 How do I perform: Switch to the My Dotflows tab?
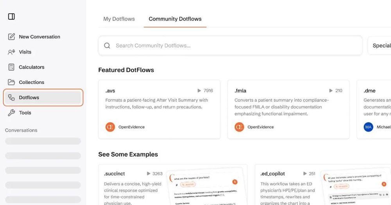[x=119, y=19]
